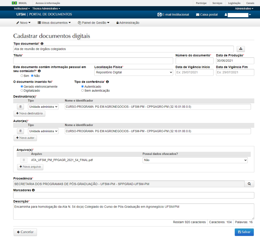Click the Cancelar button
The width and height of the screenshot is (260, 241).
point(25,232)
